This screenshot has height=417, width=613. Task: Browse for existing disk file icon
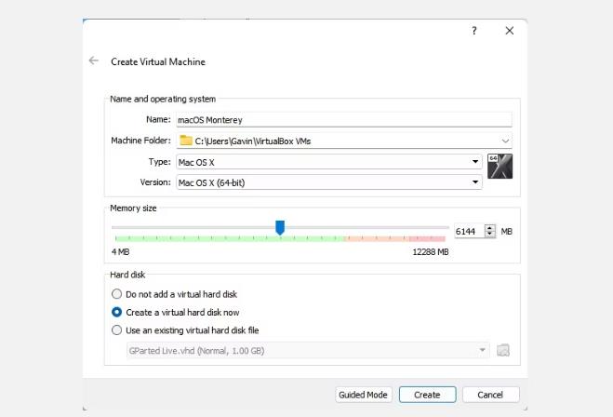pyautogui.click(x=502, y=350)
